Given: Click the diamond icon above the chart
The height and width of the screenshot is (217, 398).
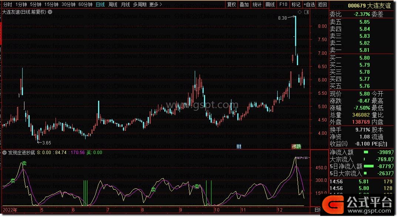Looking at the screenshot, I should pyautogui.click(x=300, y=12).
